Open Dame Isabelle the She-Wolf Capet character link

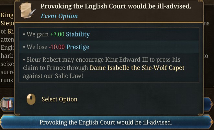pos(137,68)
